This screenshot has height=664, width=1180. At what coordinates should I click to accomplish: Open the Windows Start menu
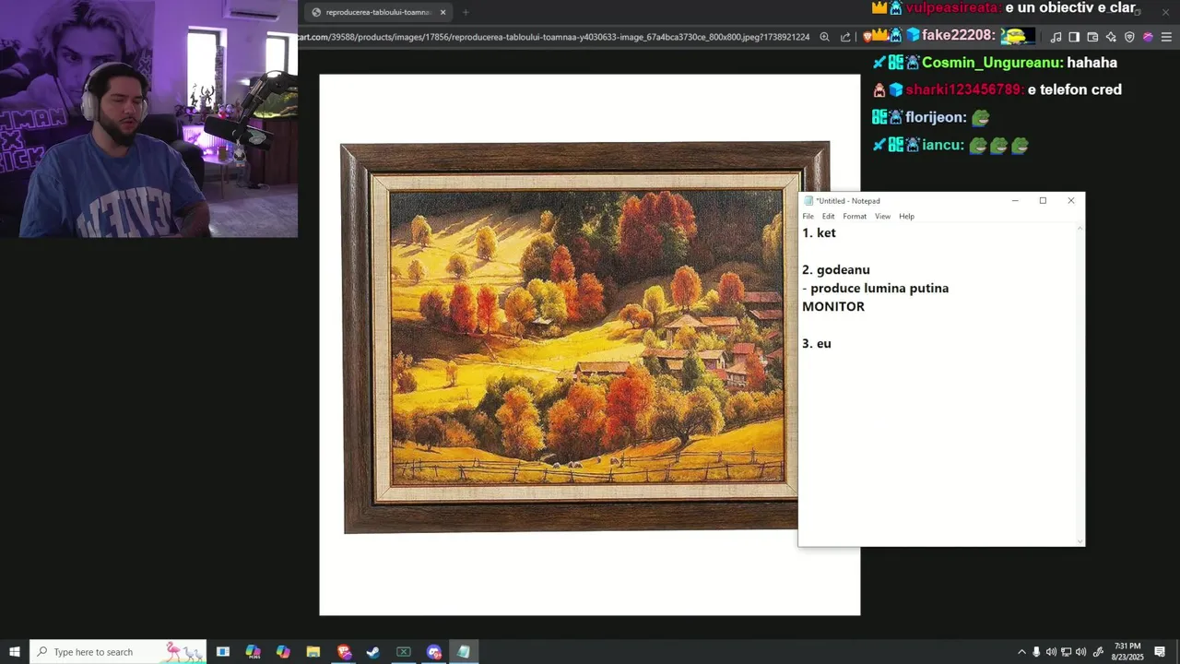(14, 652)
